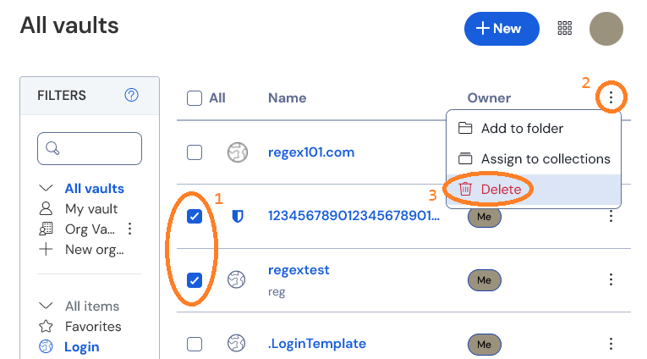Screen dimensions: 647x359
Task: Click the globe icon beside regex101.com
Action: pyautogui.click(x=238, y=152)
